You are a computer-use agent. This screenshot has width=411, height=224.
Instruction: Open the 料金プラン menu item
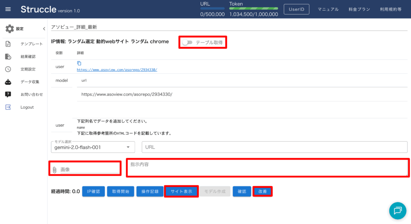359,9
